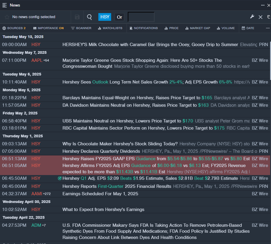271x244 pixels.
Task: Click the 09:00:00AM timestamp in the first row
Action: tap(14, 45)
